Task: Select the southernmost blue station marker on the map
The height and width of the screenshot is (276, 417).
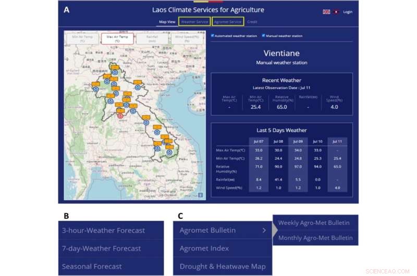Action: point(169,152)
